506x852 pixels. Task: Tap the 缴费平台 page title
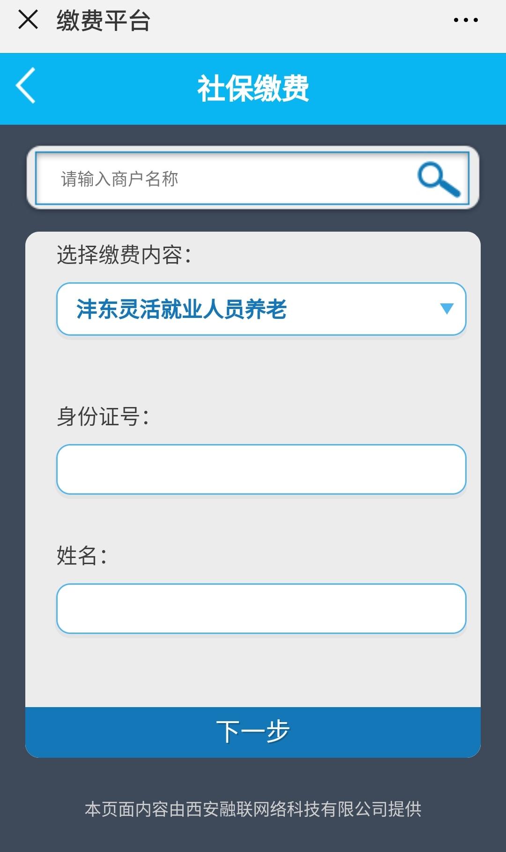(103, 21)
